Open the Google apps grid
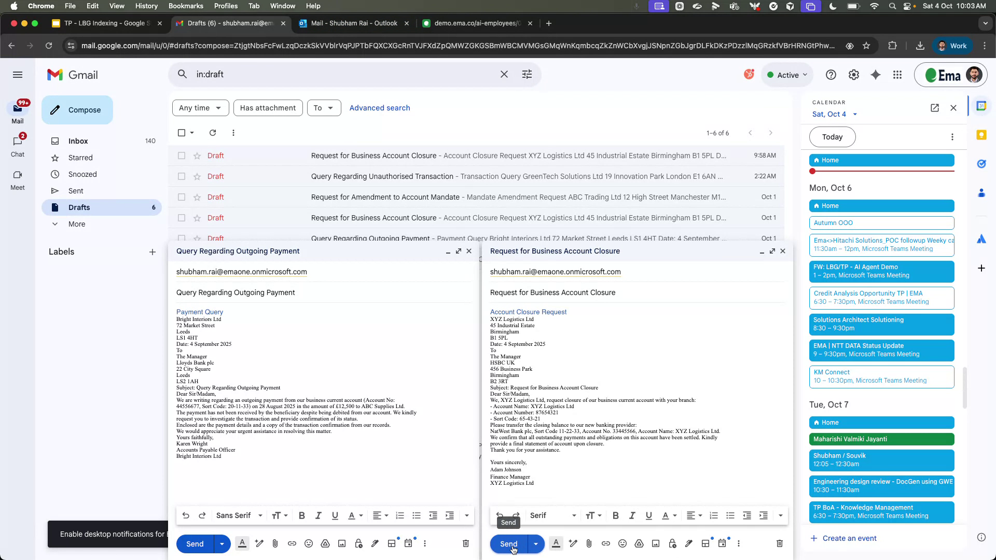This screenshot has width=996, height=560. [x=897, y=75]
